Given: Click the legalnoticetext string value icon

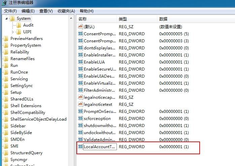Looking at the screenshot, I should [80, 105].
